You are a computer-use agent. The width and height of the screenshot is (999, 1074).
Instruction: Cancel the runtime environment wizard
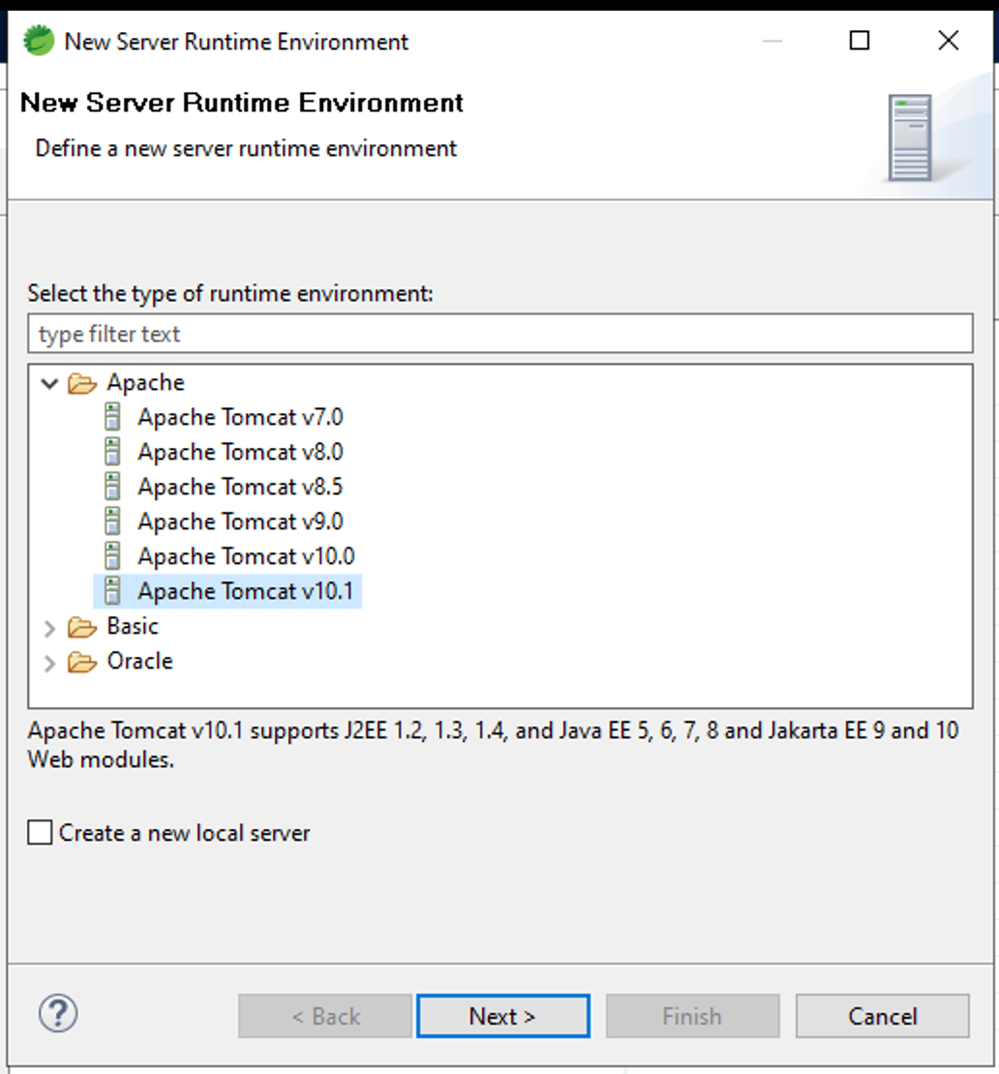pos(881,1016)
